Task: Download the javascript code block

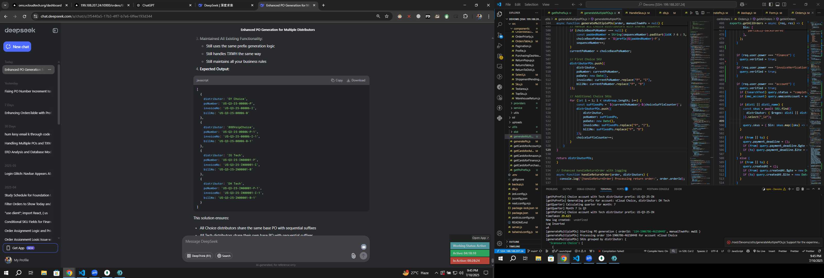Action: point(356,80)
